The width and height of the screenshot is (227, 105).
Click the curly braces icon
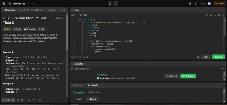coord(215,15)
